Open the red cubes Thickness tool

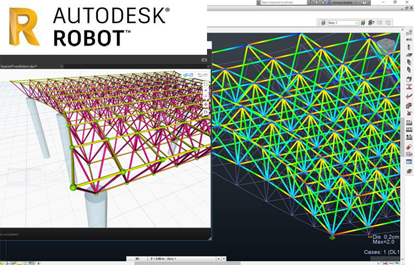pyautogui.click(x=409, y=105)
